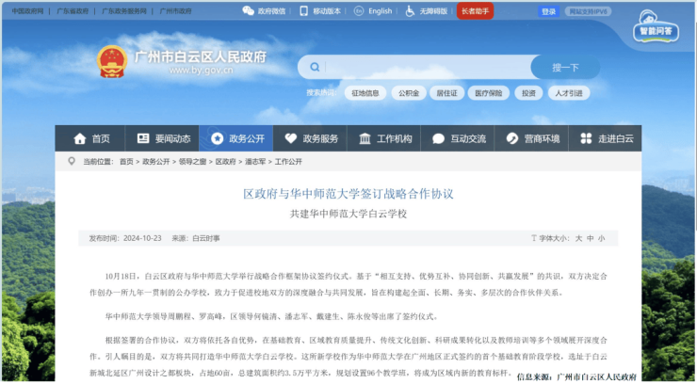This screenshot has height=384, width=697.
Task: Click the 搜一下 search button
Action: click(565, 67)
